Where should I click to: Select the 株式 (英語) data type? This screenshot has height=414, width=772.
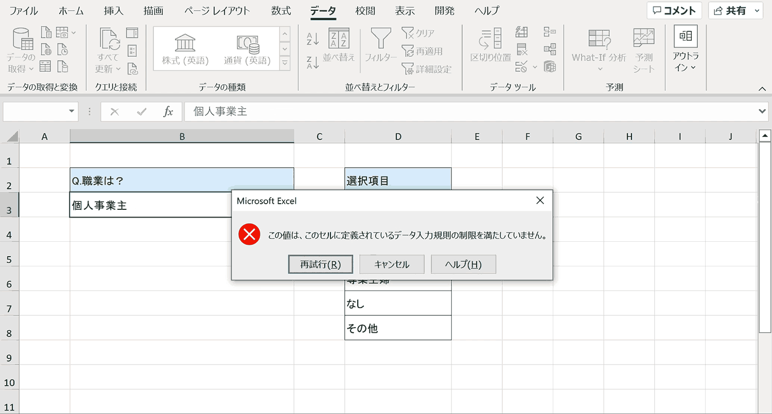[x=185, y=50]
